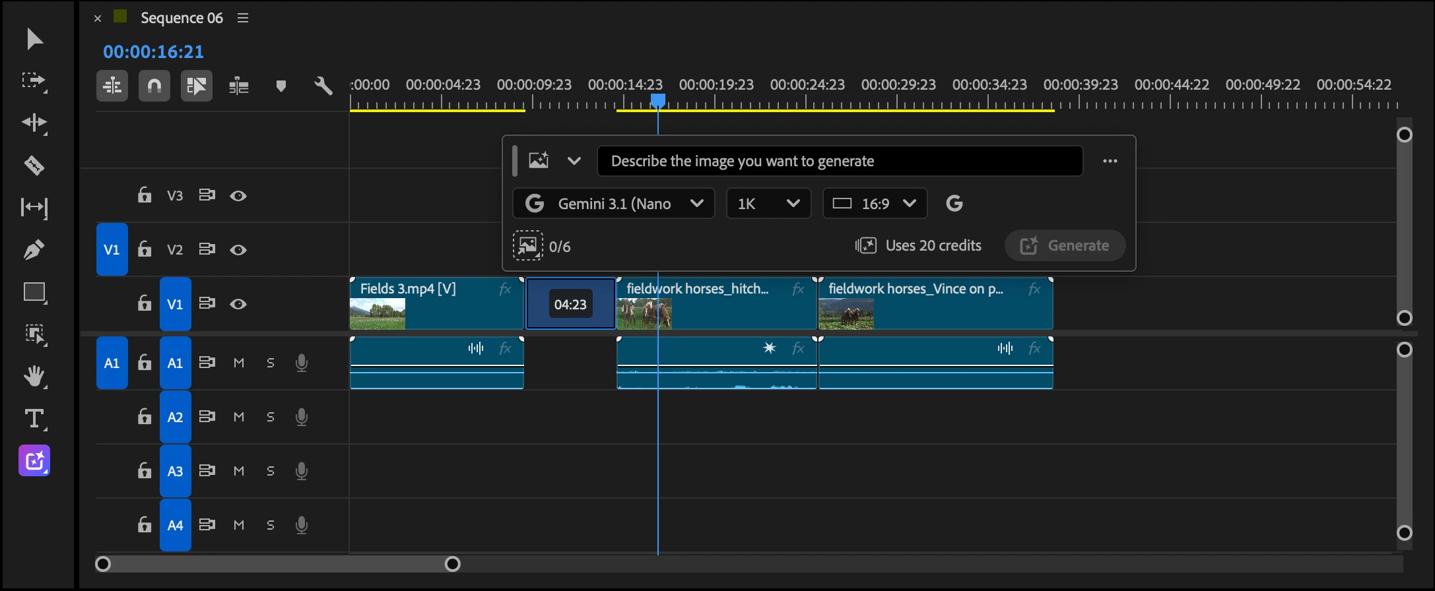The image size is (1435, 591).
Task: Open timeline display settings wrench
Action: (323, 86)
